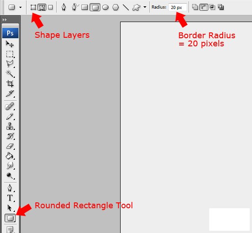Enable the Paths drawing mode
The width and height of the screenshot is (252, 233).
point(42,7)
